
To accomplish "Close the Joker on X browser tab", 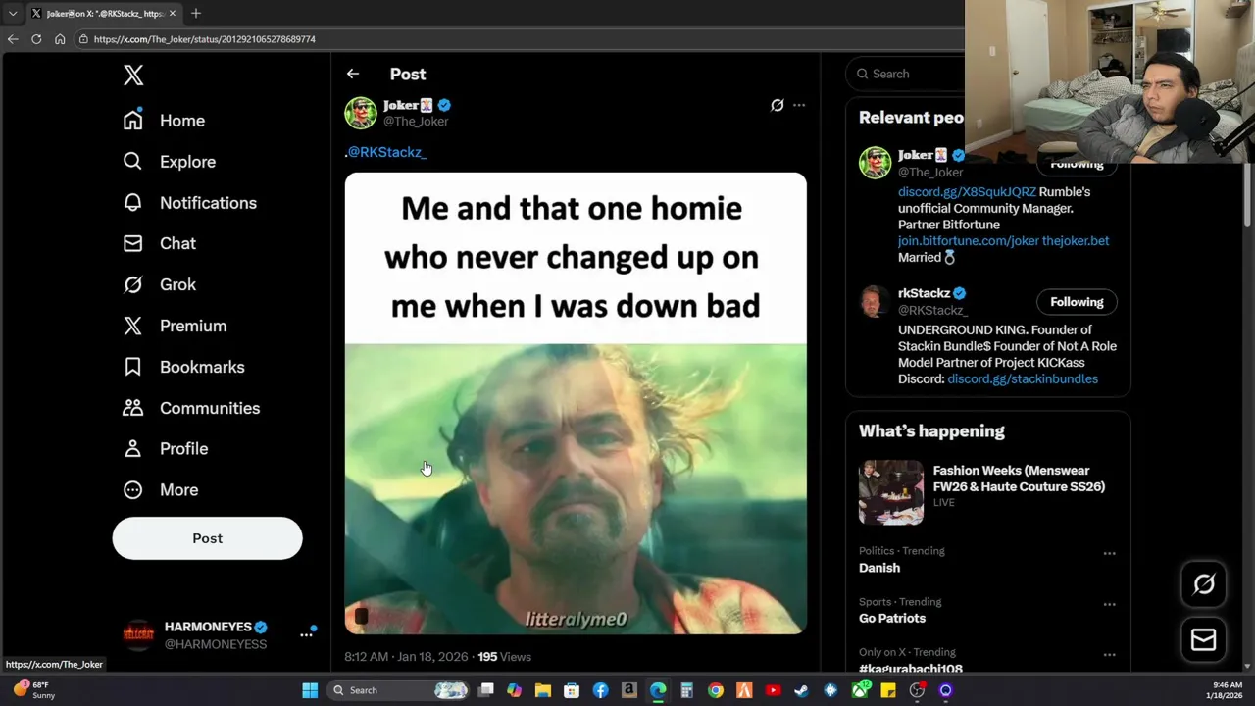I will pos(173,13).
